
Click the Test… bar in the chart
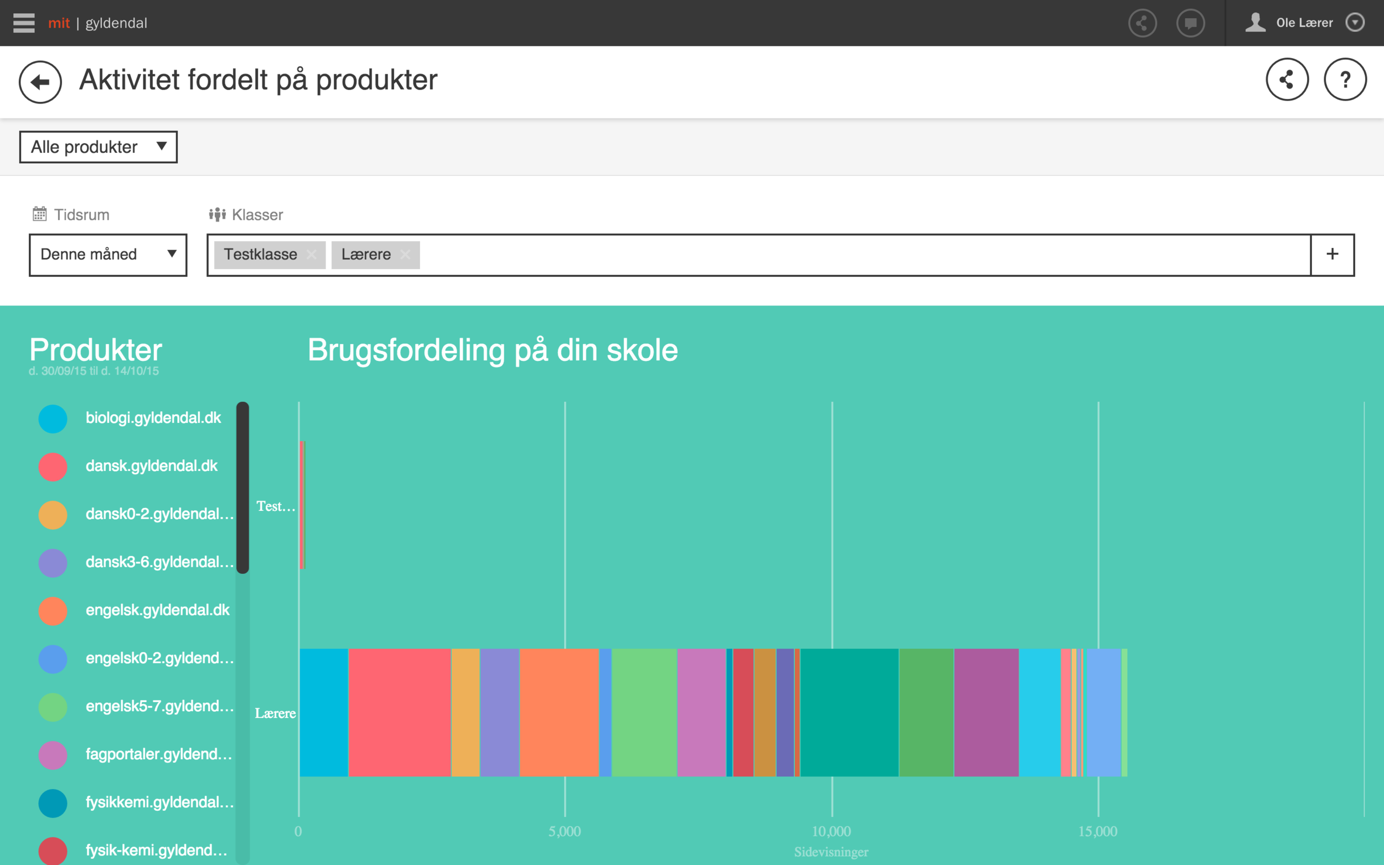click(x=302, y=505)
